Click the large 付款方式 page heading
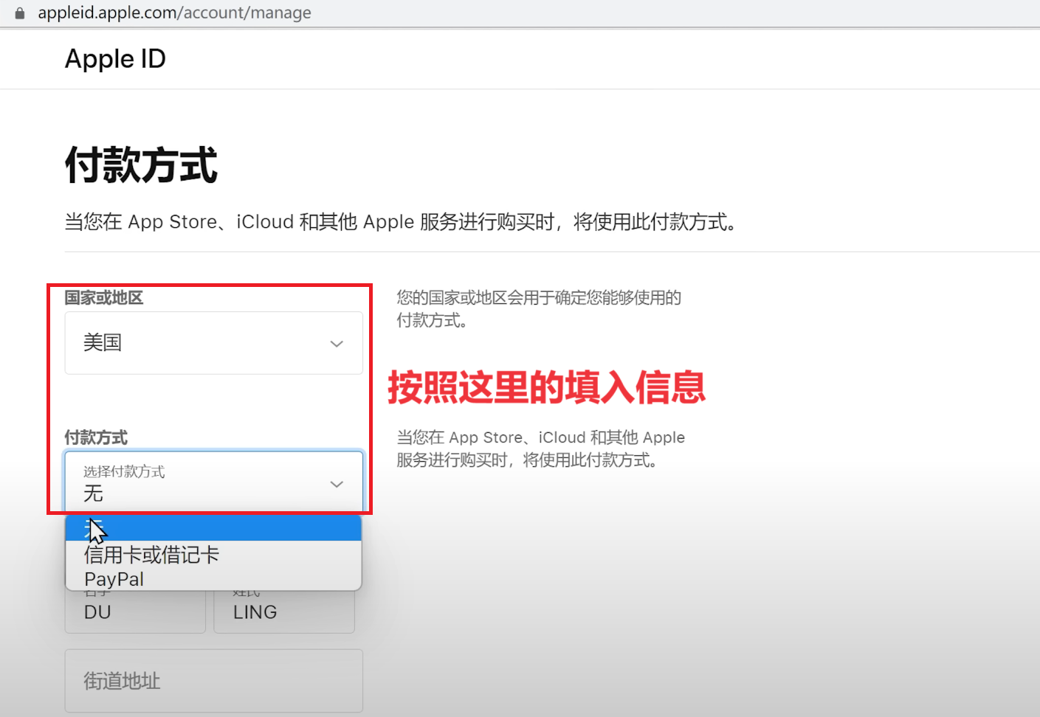 141,164
